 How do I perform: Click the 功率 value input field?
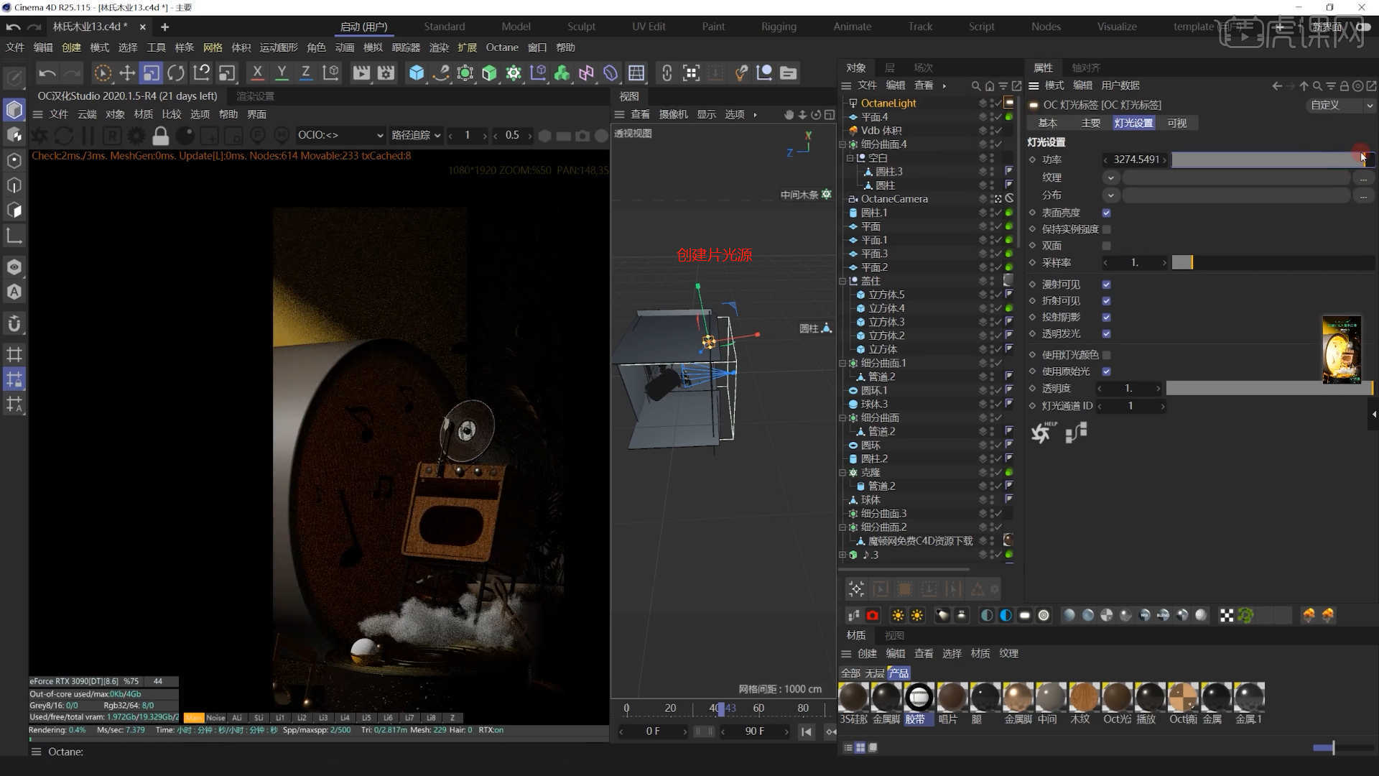(1136, 160)
